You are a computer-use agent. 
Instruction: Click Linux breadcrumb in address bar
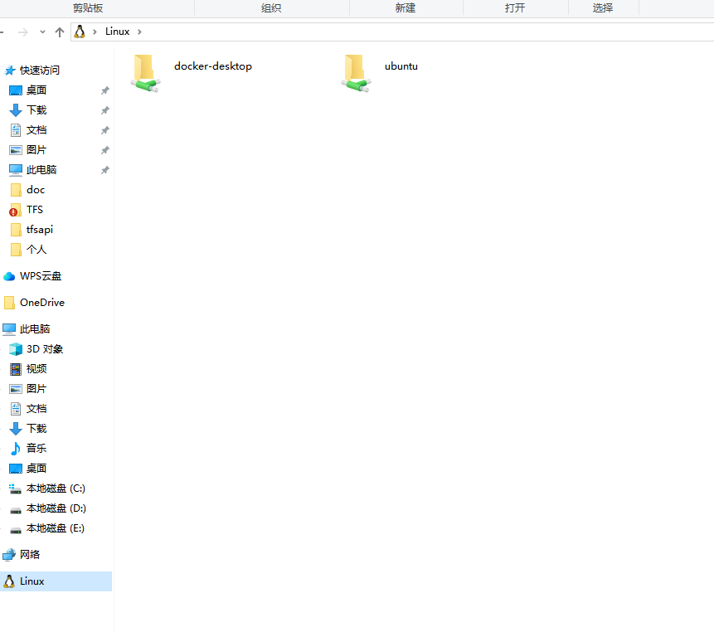point(118,32)
